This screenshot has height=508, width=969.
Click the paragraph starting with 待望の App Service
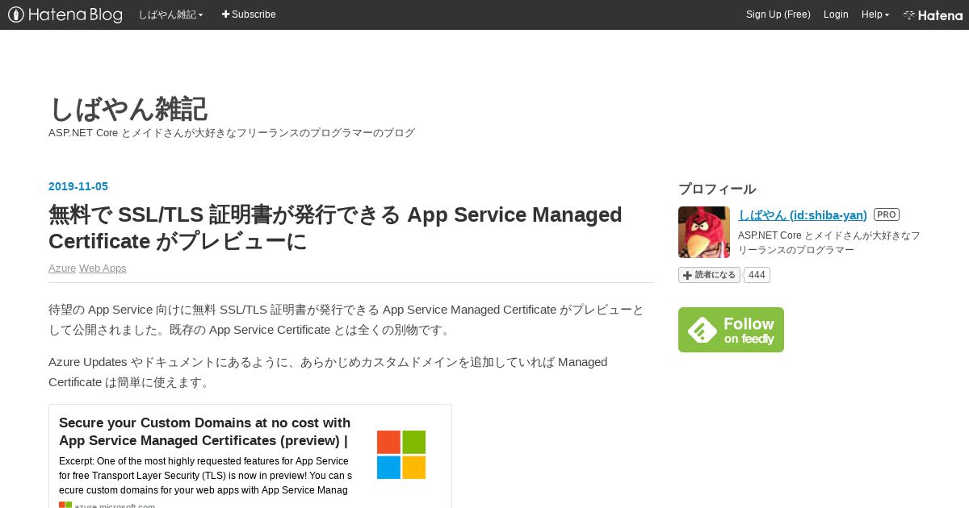346,319
